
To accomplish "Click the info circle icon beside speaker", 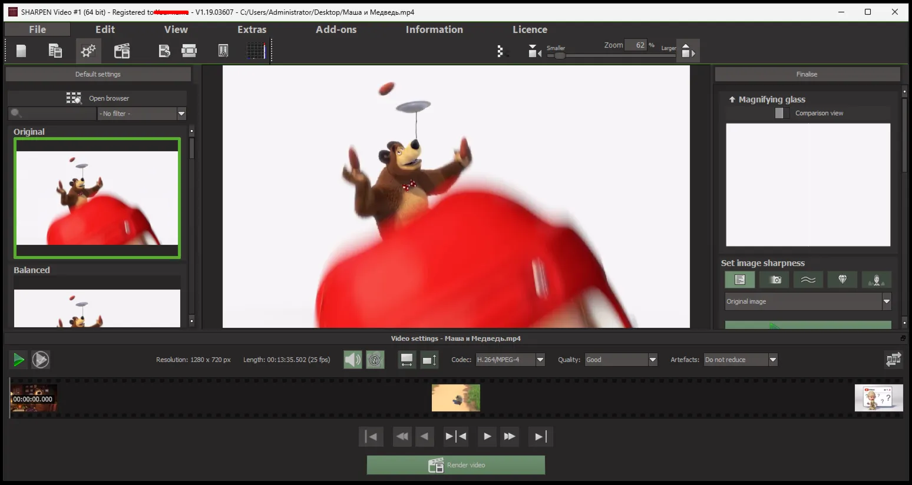I will click(x=375, y=360).
